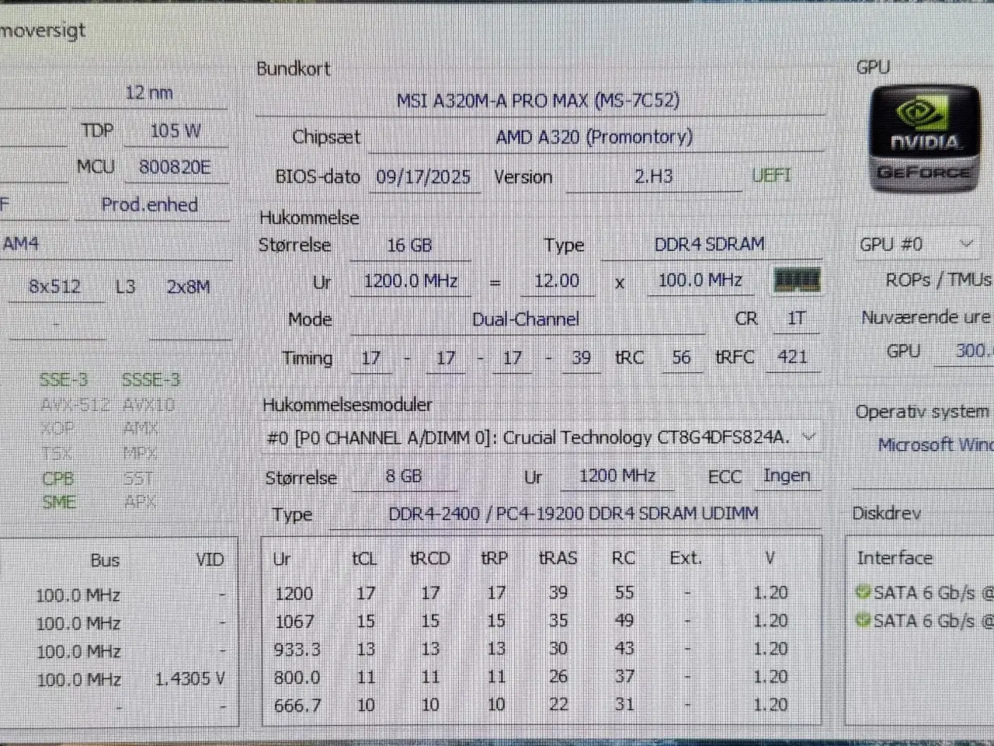Click the BIOS-dato 09/17/2025 field
The height and width of the screenshot is (746, 994).
coord(424,176)
